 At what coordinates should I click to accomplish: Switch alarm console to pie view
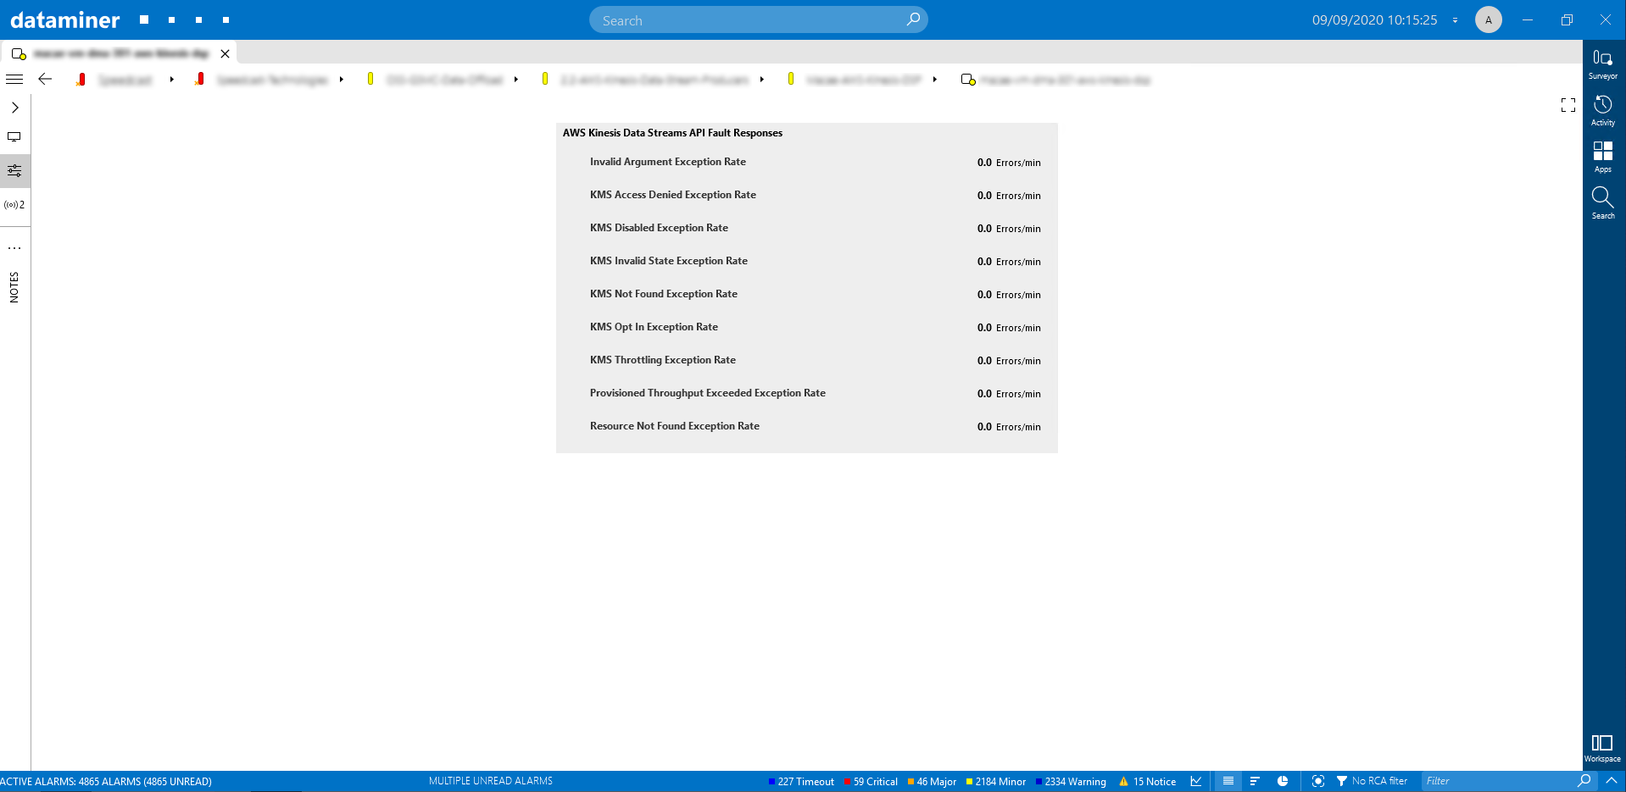pyautogui.click(x=1283, y=781)
